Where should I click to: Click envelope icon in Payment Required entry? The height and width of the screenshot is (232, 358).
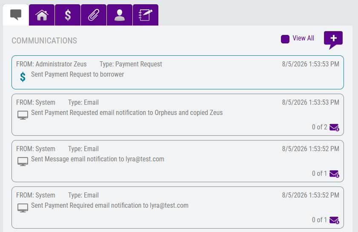[334, 220]
